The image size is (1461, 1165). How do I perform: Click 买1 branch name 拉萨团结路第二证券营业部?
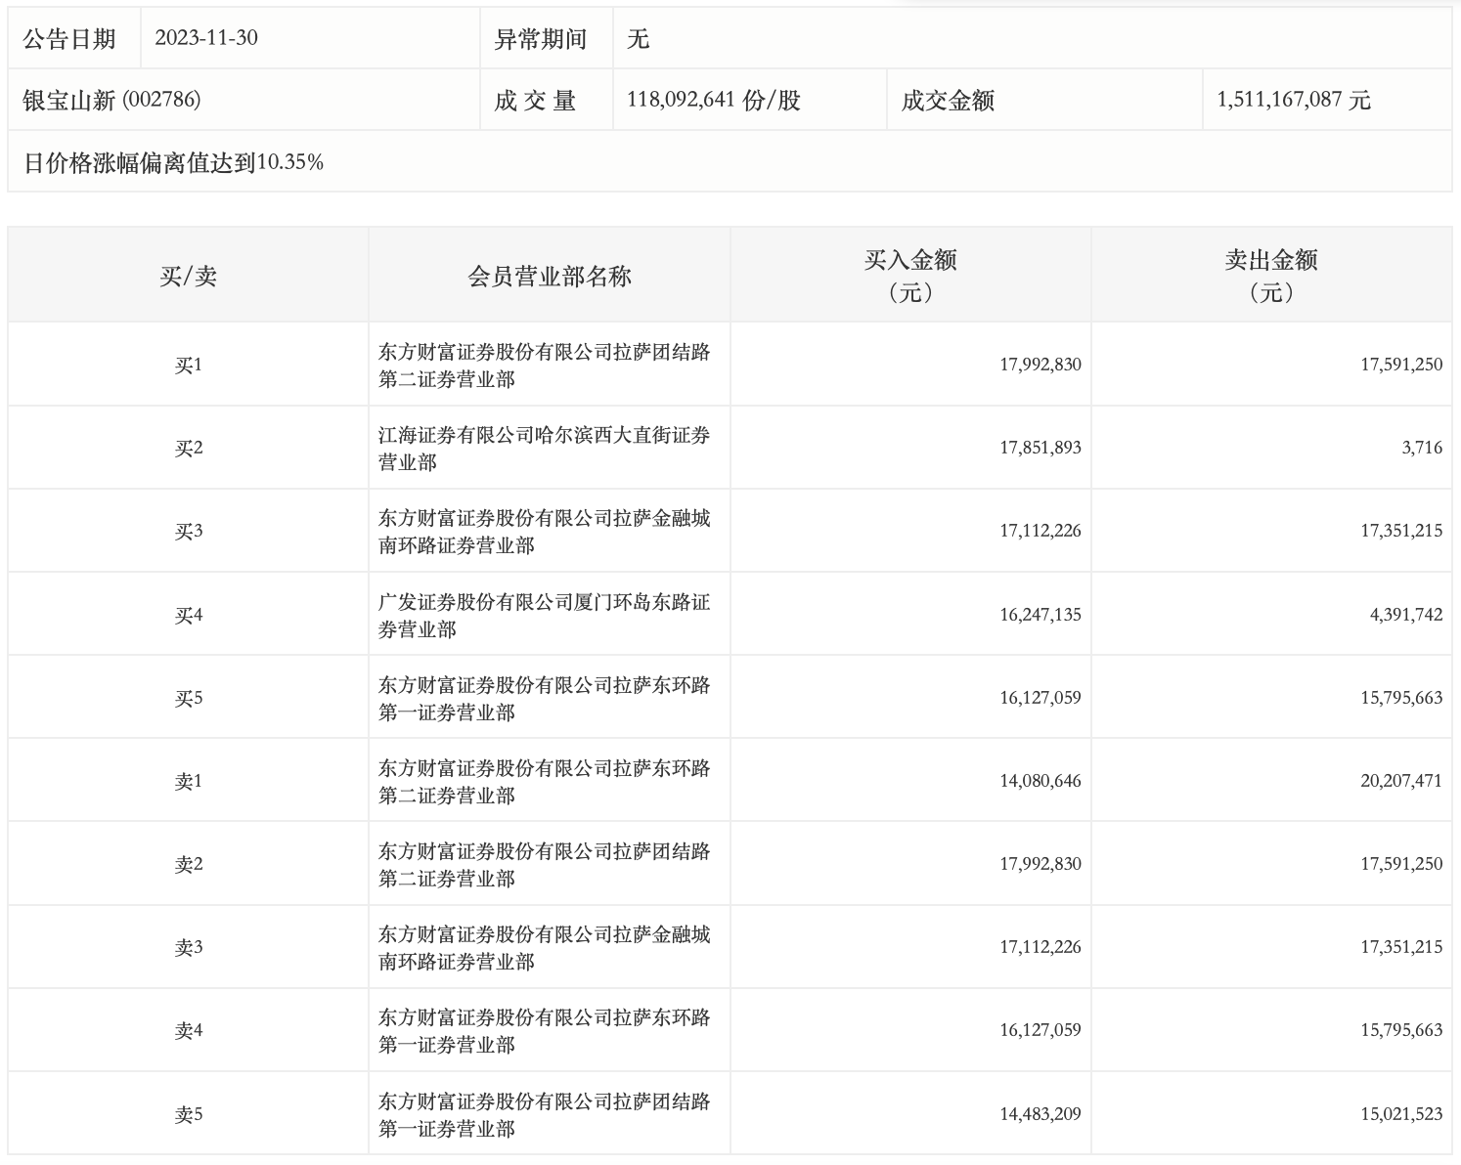(545, 366)
